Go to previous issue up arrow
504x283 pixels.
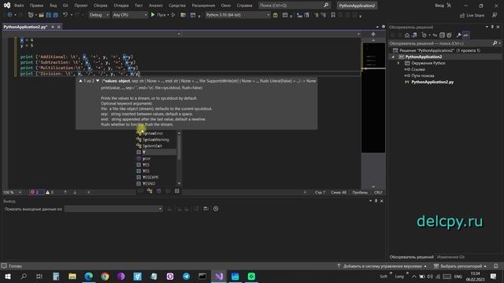click(x=65, y=192)
